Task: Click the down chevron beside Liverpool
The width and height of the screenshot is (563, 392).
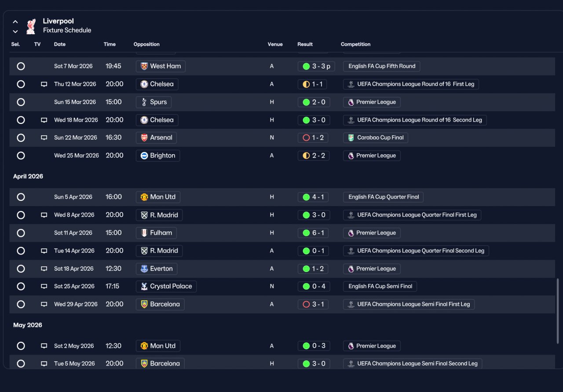Action: point(15,32)
